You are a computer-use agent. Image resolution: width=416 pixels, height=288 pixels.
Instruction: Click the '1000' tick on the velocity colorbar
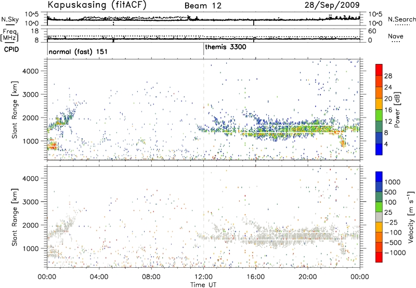coord(392,182)
